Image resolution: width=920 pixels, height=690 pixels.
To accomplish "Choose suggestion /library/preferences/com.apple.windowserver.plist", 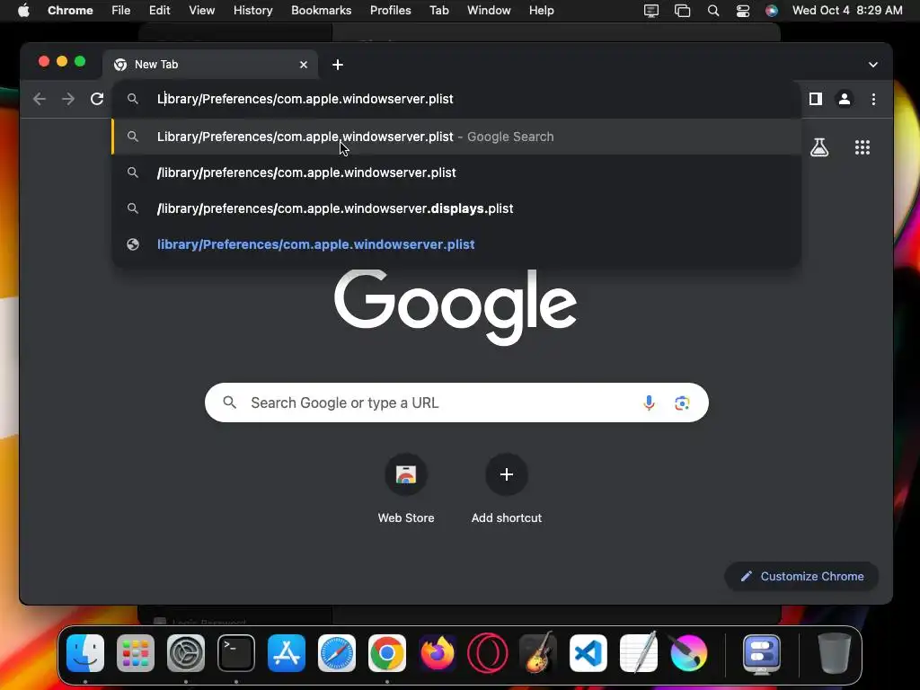I will tap(456, 172).
